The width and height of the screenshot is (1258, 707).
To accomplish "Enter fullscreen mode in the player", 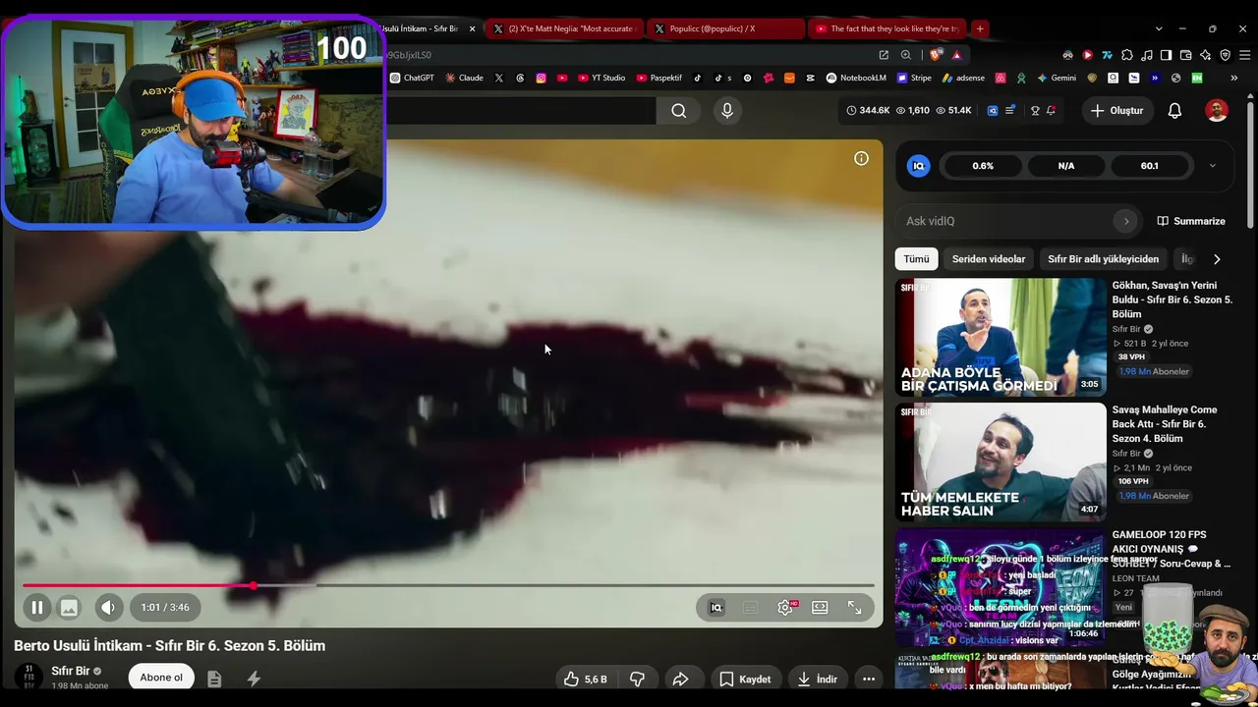I will pos(855,608).
